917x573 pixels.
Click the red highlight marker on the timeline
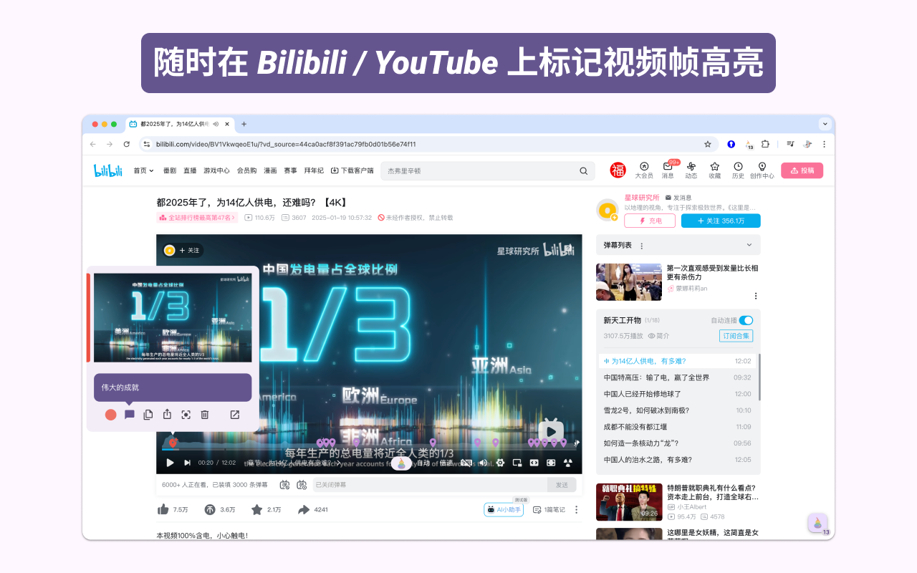click(173, 443)
